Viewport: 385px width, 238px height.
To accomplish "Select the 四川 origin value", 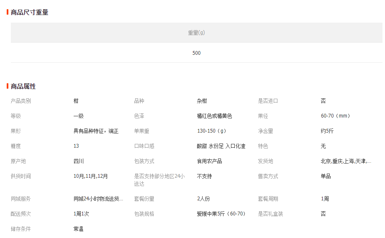I will [79, 161].
